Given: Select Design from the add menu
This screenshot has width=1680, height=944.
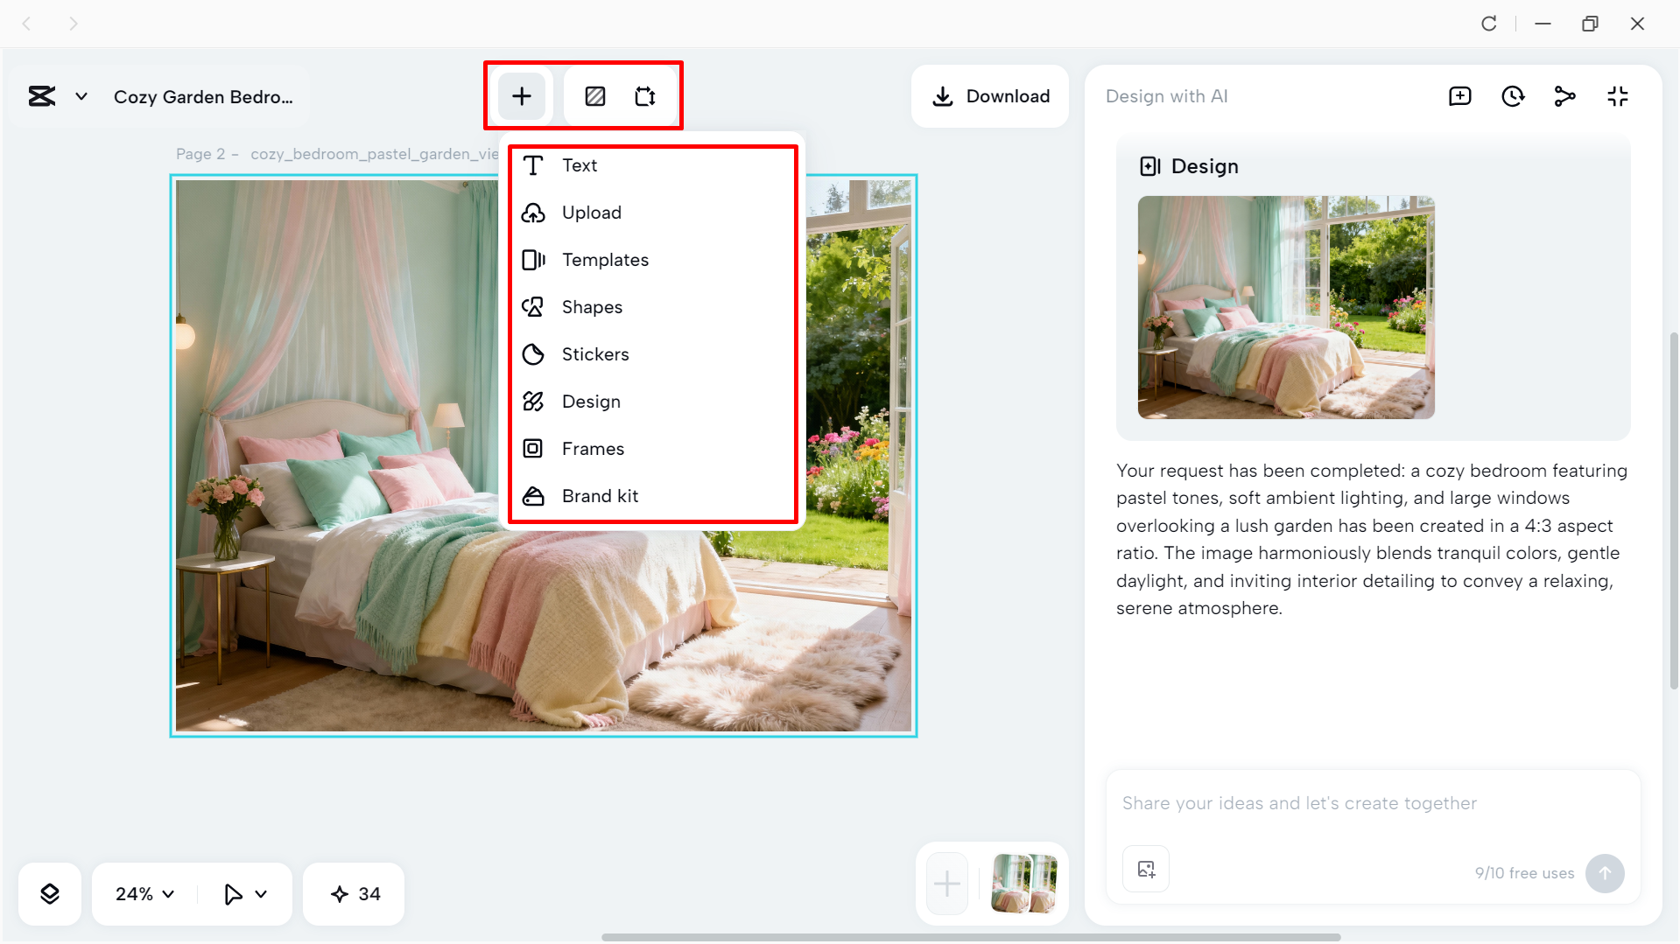Looking at the screenshot, I should coord(591,401).
